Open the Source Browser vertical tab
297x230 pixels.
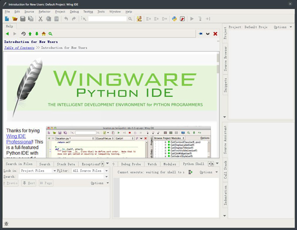pyautogui.click(x=225, y=59)
